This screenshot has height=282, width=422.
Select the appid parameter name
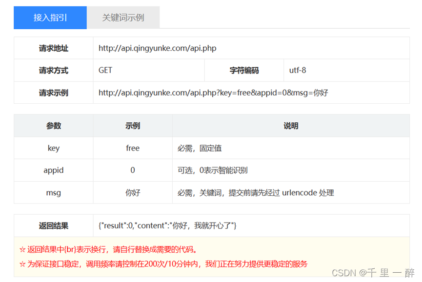(53, 170)
